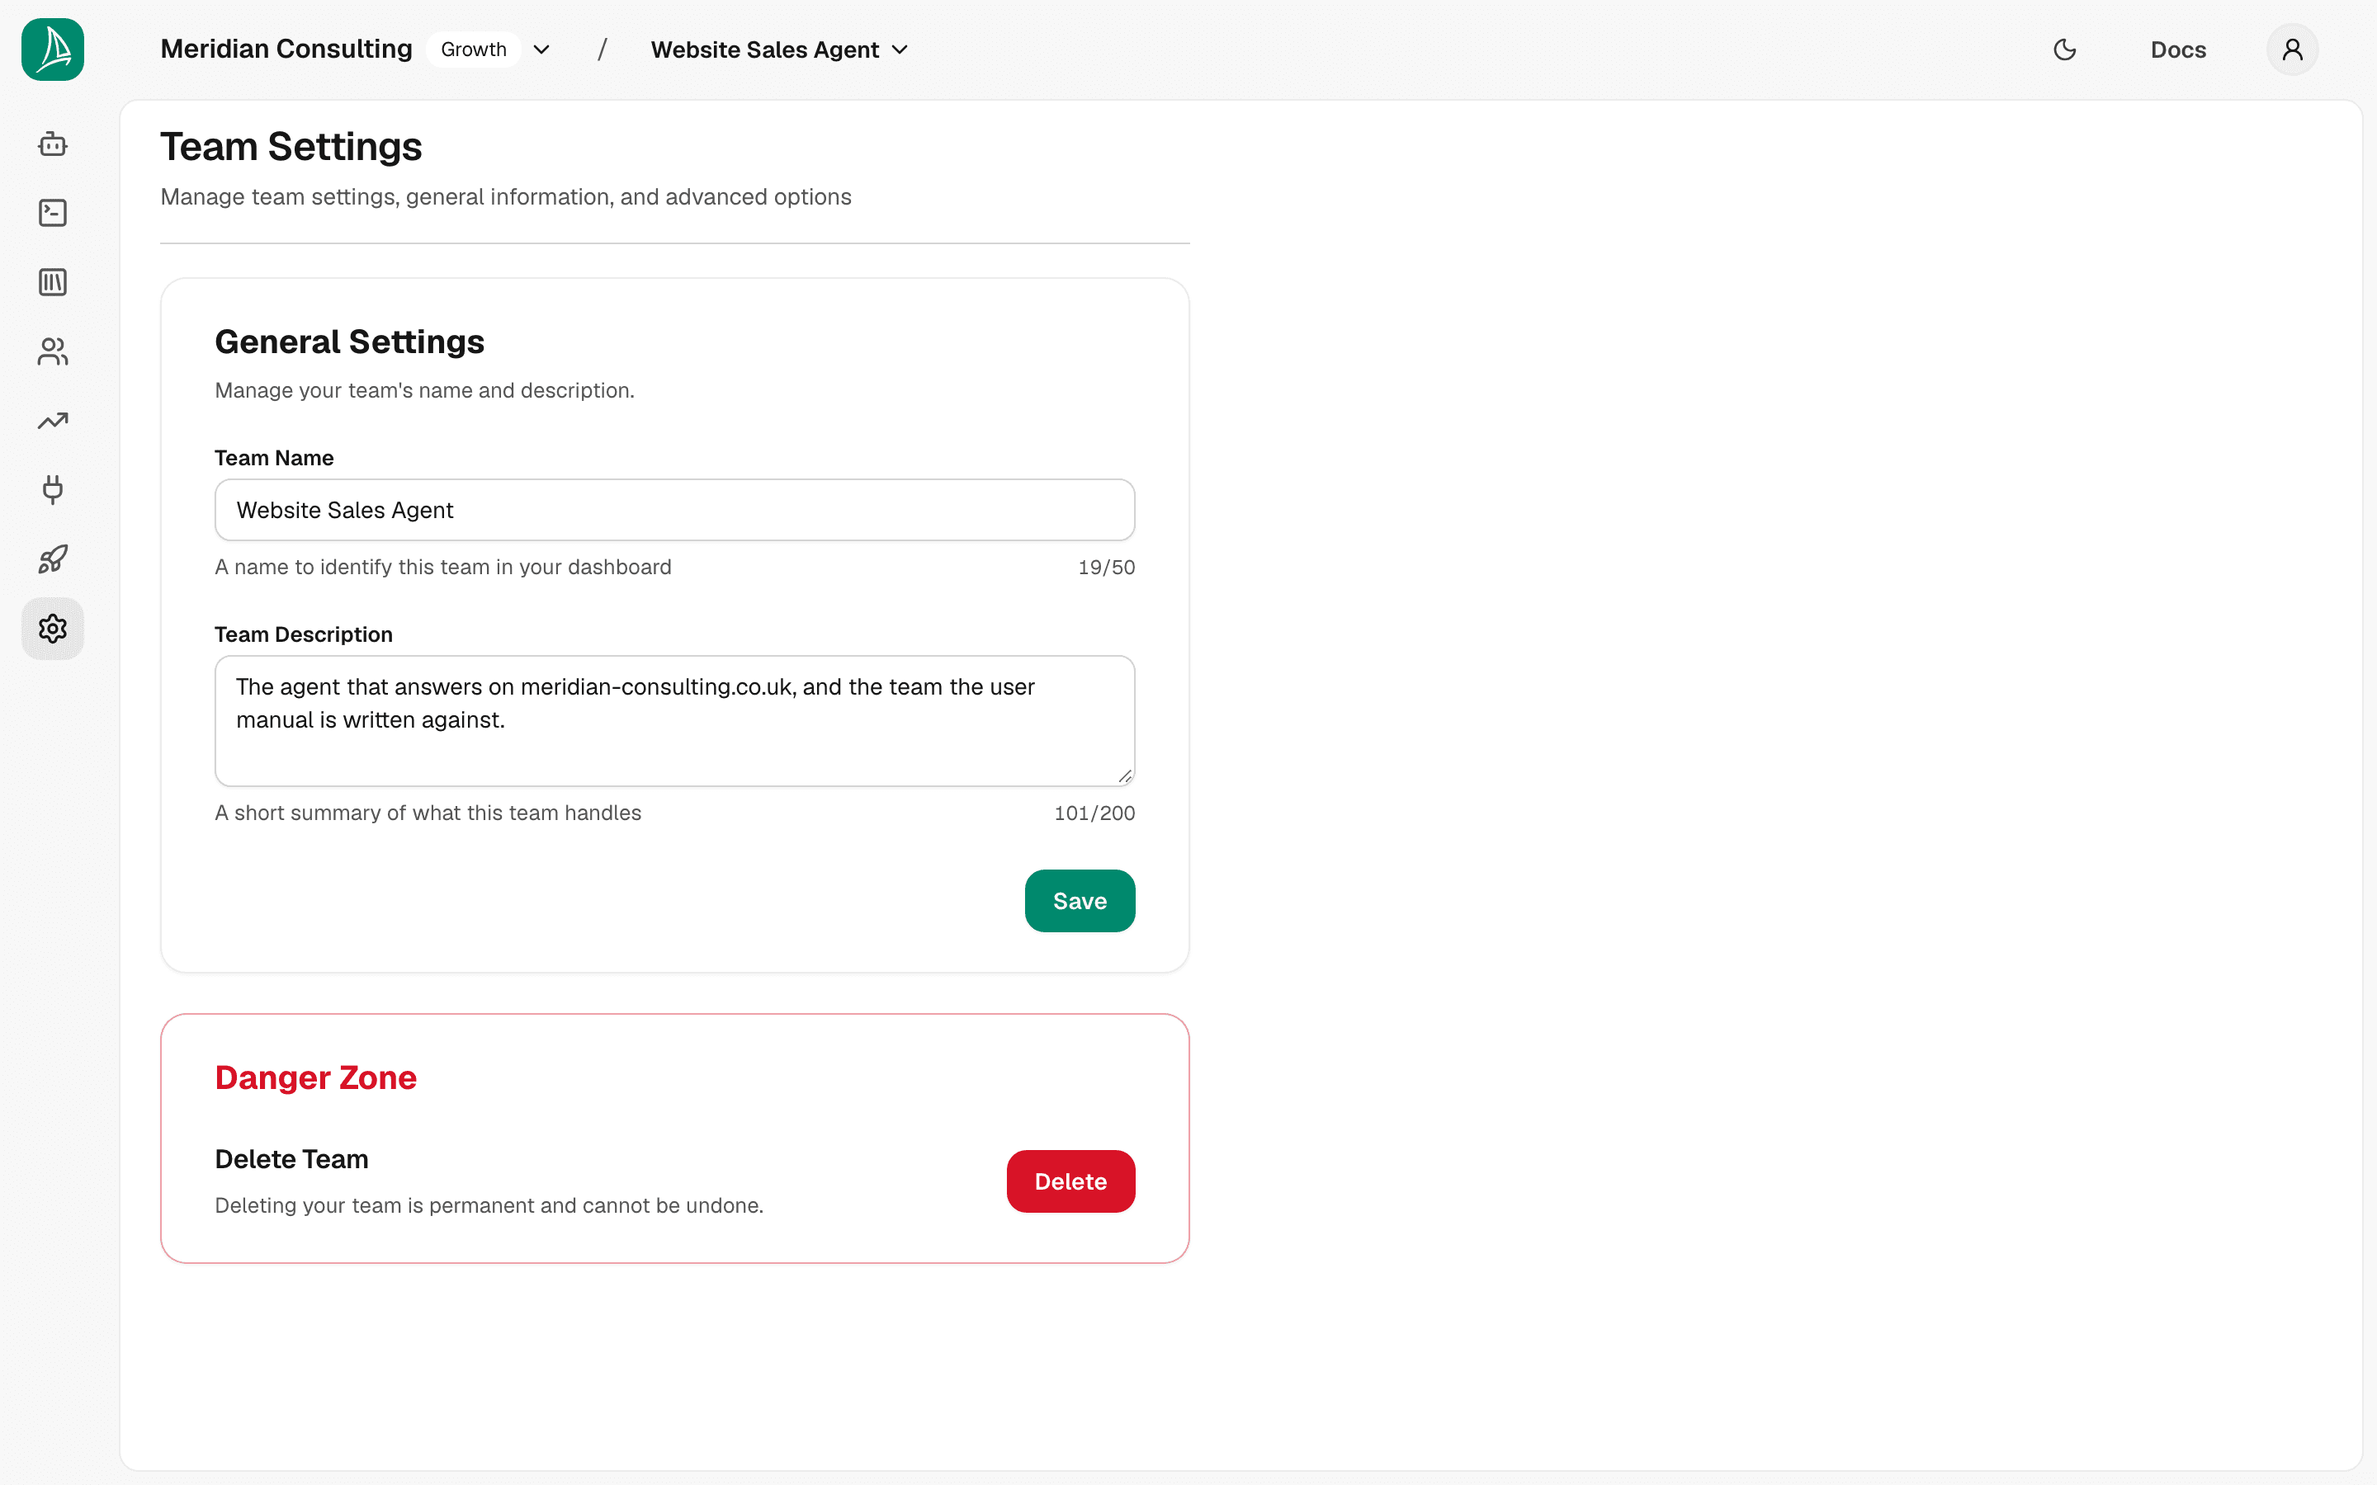
Task: Click the 'Team Settings' page title
Action: click(291, 146)
